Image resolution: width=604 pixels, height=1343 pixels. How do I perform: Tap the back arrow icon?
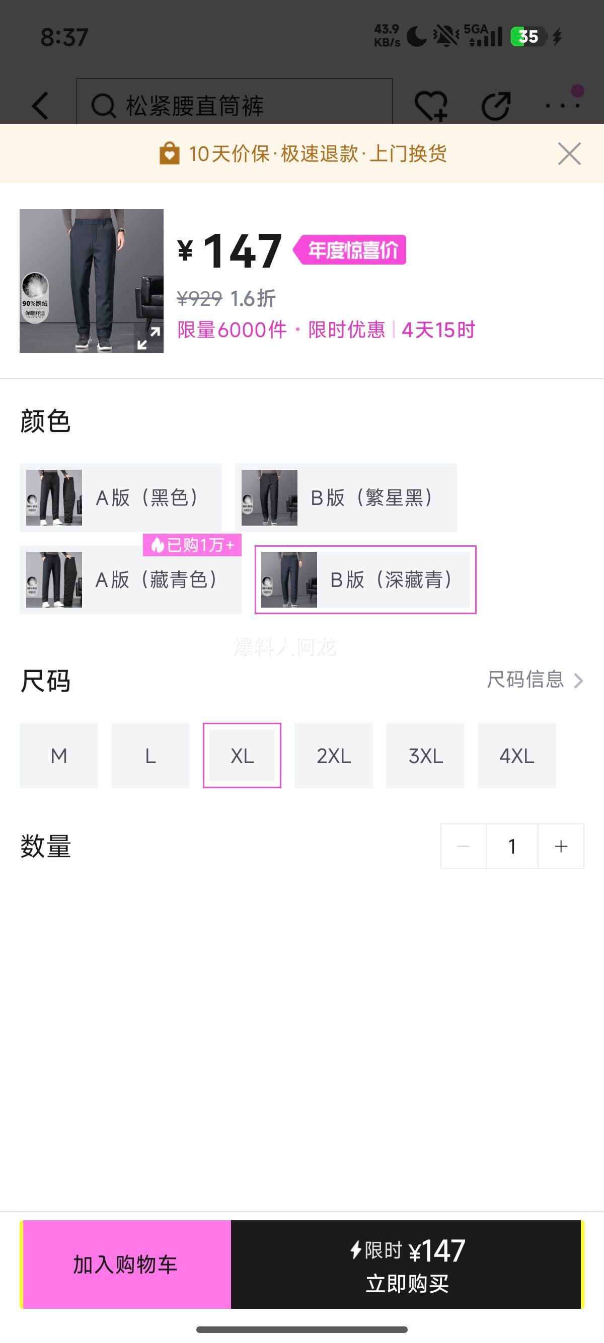tap(41, 106)
